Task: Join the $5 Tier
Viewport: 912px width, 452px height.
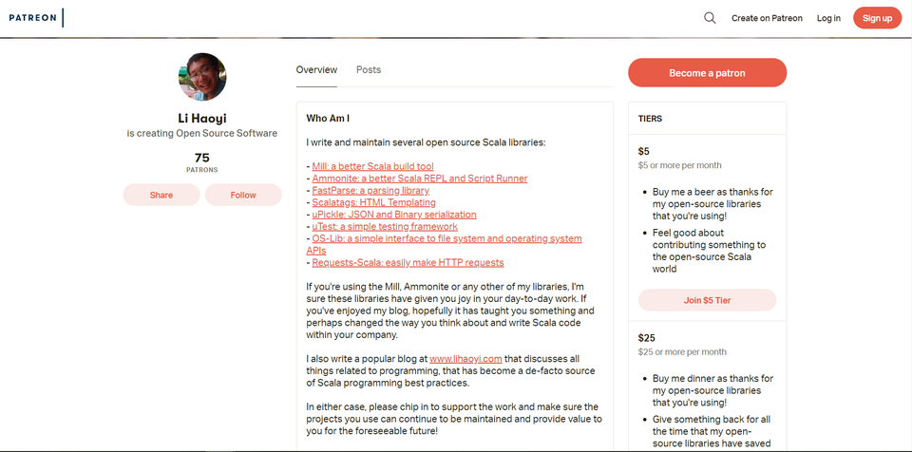Action: (707, 300)
